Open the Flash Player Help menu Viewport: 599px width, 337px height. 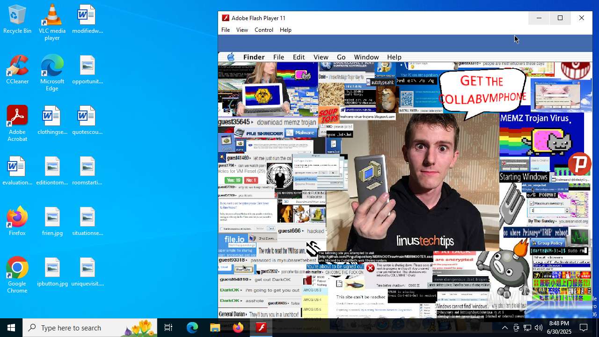(x=285, y=29)
